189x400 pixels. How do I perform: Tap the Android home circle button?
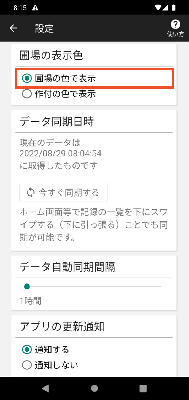94,388
